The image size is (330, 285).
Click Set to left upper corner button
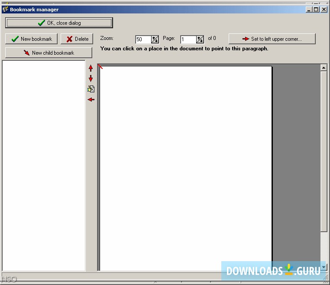272,39
